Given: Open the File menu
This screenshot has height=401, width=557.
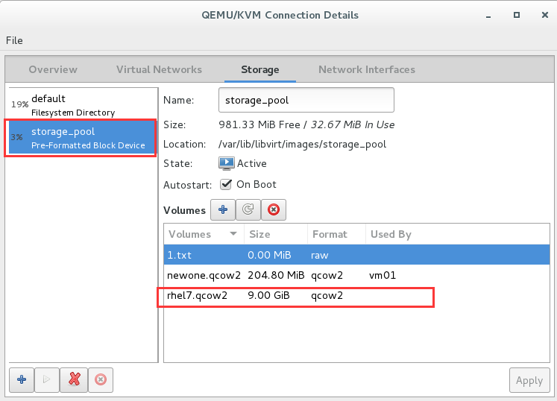Looking at the screenshot, I should 14,40.
